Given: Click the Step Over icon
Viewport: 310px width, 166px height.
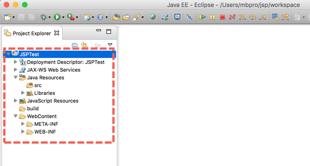Looking at the screenshot, I should (252, 17).
